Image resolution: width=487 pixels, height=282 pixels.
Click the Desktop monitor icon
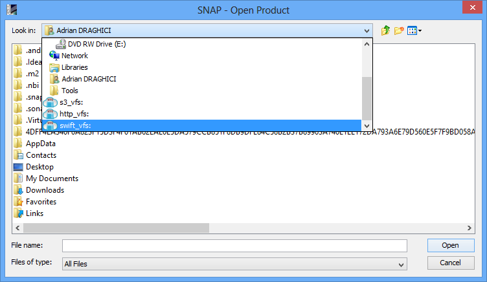pyautogui.click(x=18, y=167)
